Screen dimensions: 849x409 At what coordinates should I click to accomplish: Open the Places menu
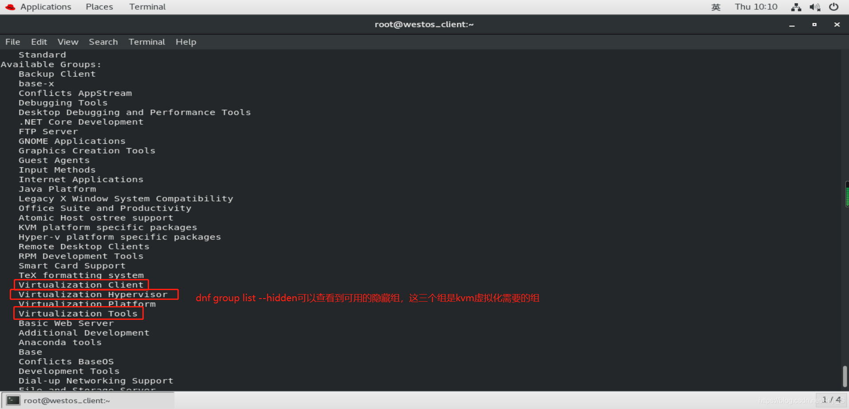99,7
